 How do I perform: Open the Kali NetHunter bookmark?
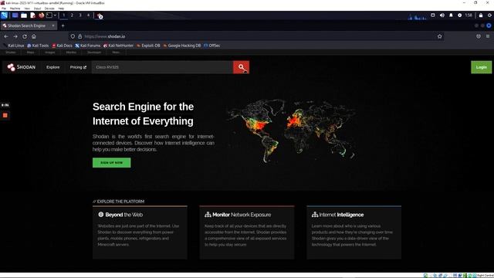(118, 46)
